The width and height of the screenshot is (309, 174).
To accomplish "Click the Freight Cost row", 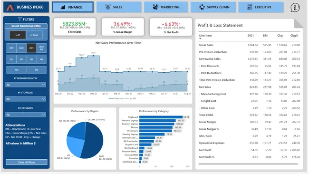I will (249, 101).
